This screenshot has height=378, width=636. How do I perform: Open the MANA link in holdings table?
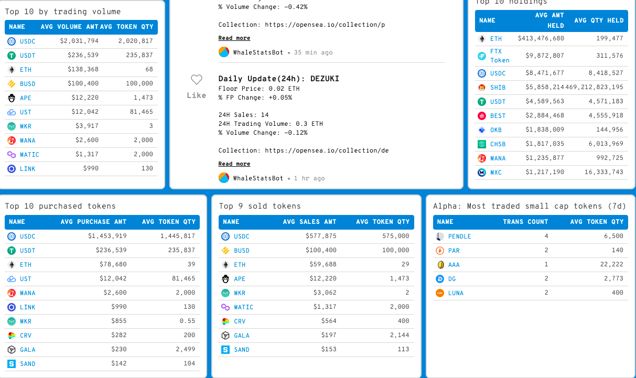498,158
